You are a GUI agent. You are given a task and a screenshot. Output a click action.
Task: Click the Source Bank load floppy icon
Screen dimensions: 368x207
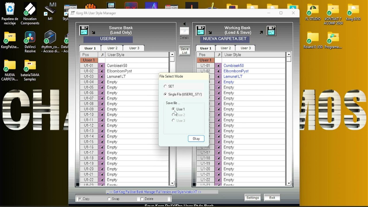pyautogui.click(x=84, y=30)
